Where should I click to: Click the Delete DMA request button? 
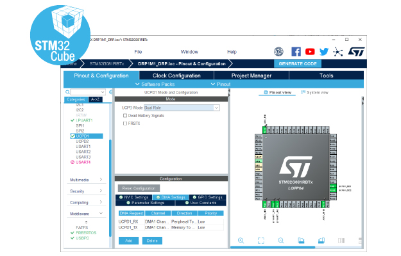(152, 241)
